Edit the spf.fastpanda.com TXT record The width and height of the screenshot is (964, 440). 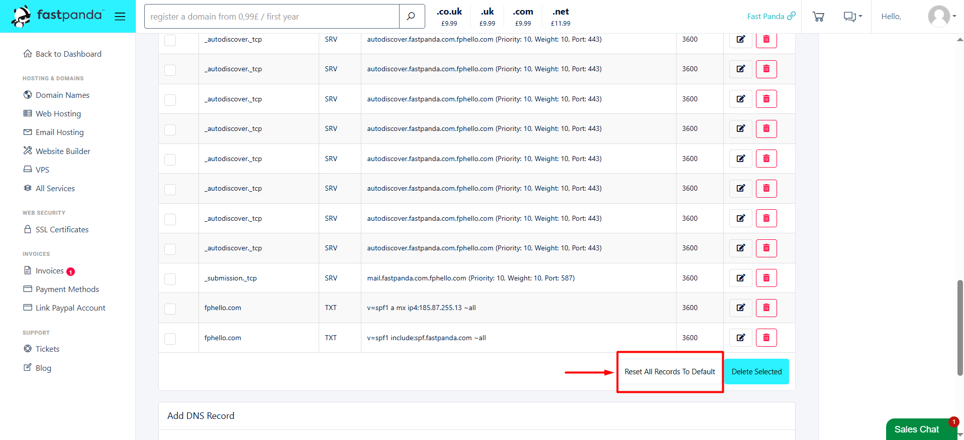(740, 338)
